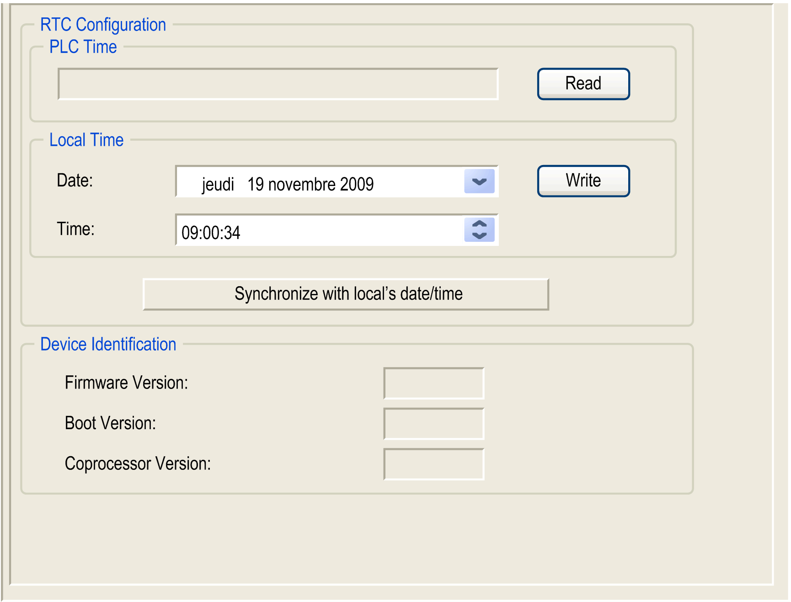This screenshot has width=791, height=602.
Task: Click the Boot Version box
Action: click(433, 424)
